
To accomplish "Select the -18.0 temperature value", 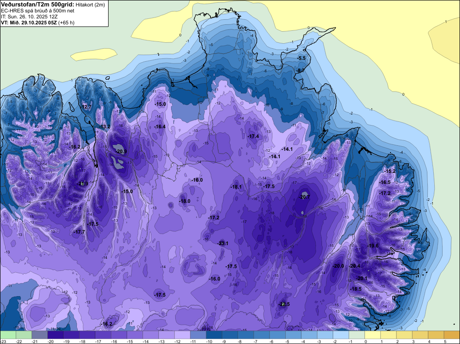I will (x=184, y=201).
